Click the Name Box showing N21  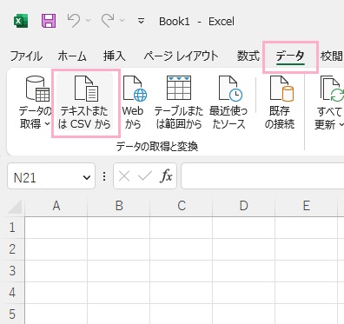point(46,177)
